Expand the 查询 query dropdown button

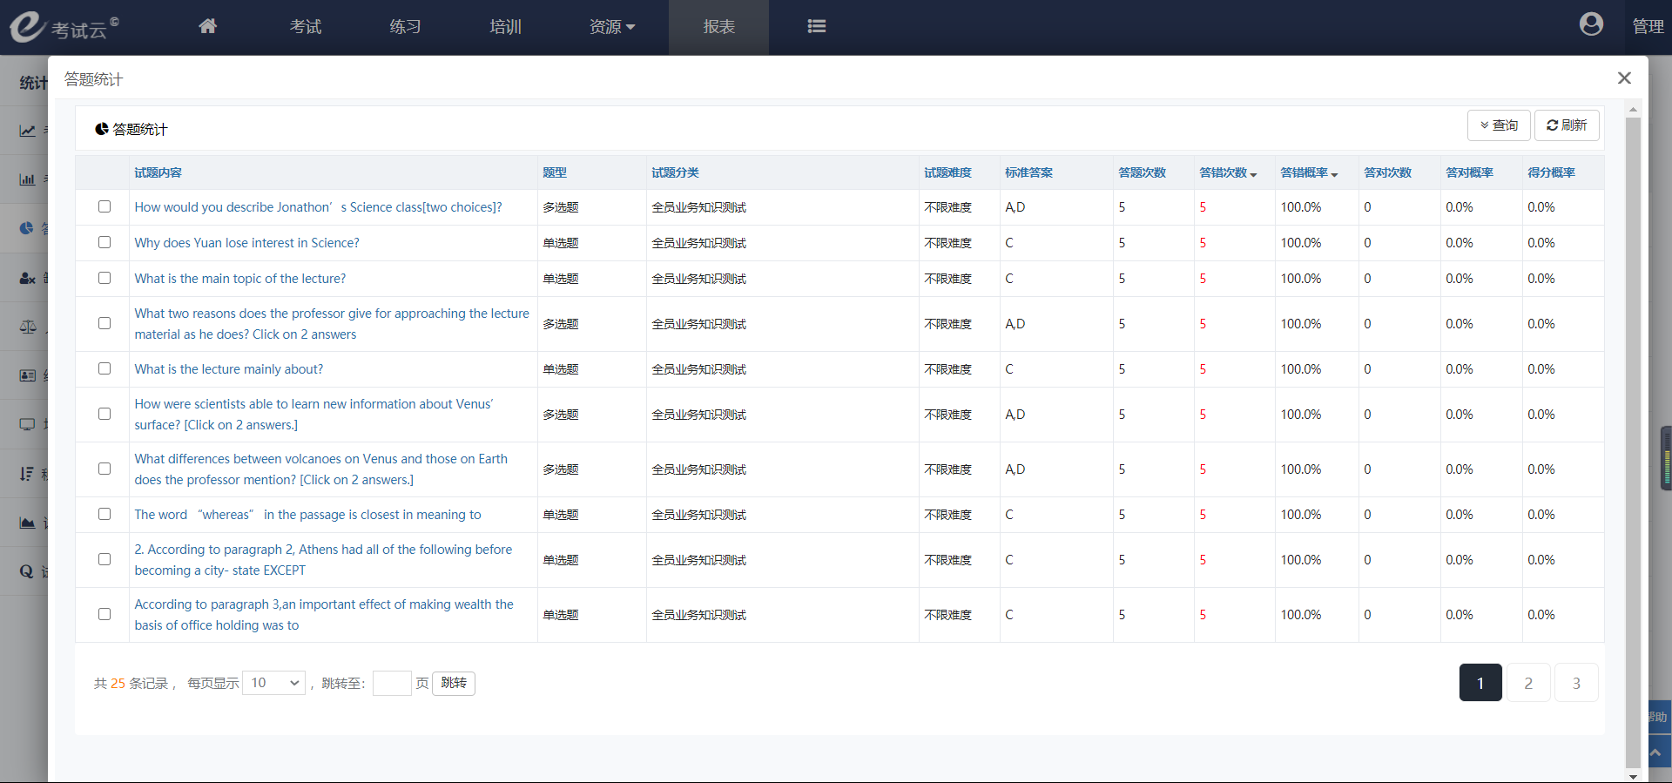1499,125
